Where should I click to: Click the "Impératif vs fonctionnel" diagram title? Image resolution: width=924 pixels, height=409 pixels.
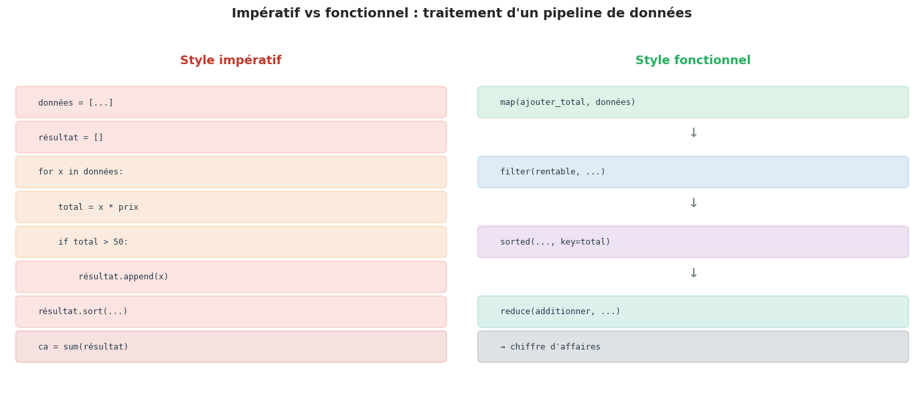(462, 13)
